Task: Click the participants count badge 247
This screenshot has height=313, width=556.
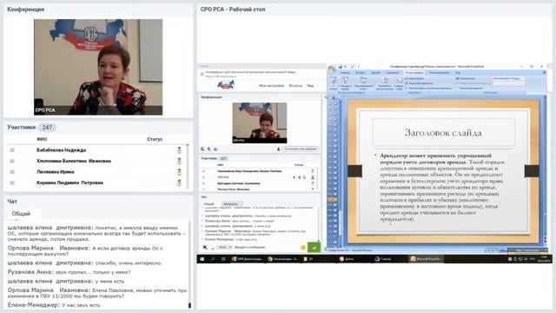Action: (47, 128)
